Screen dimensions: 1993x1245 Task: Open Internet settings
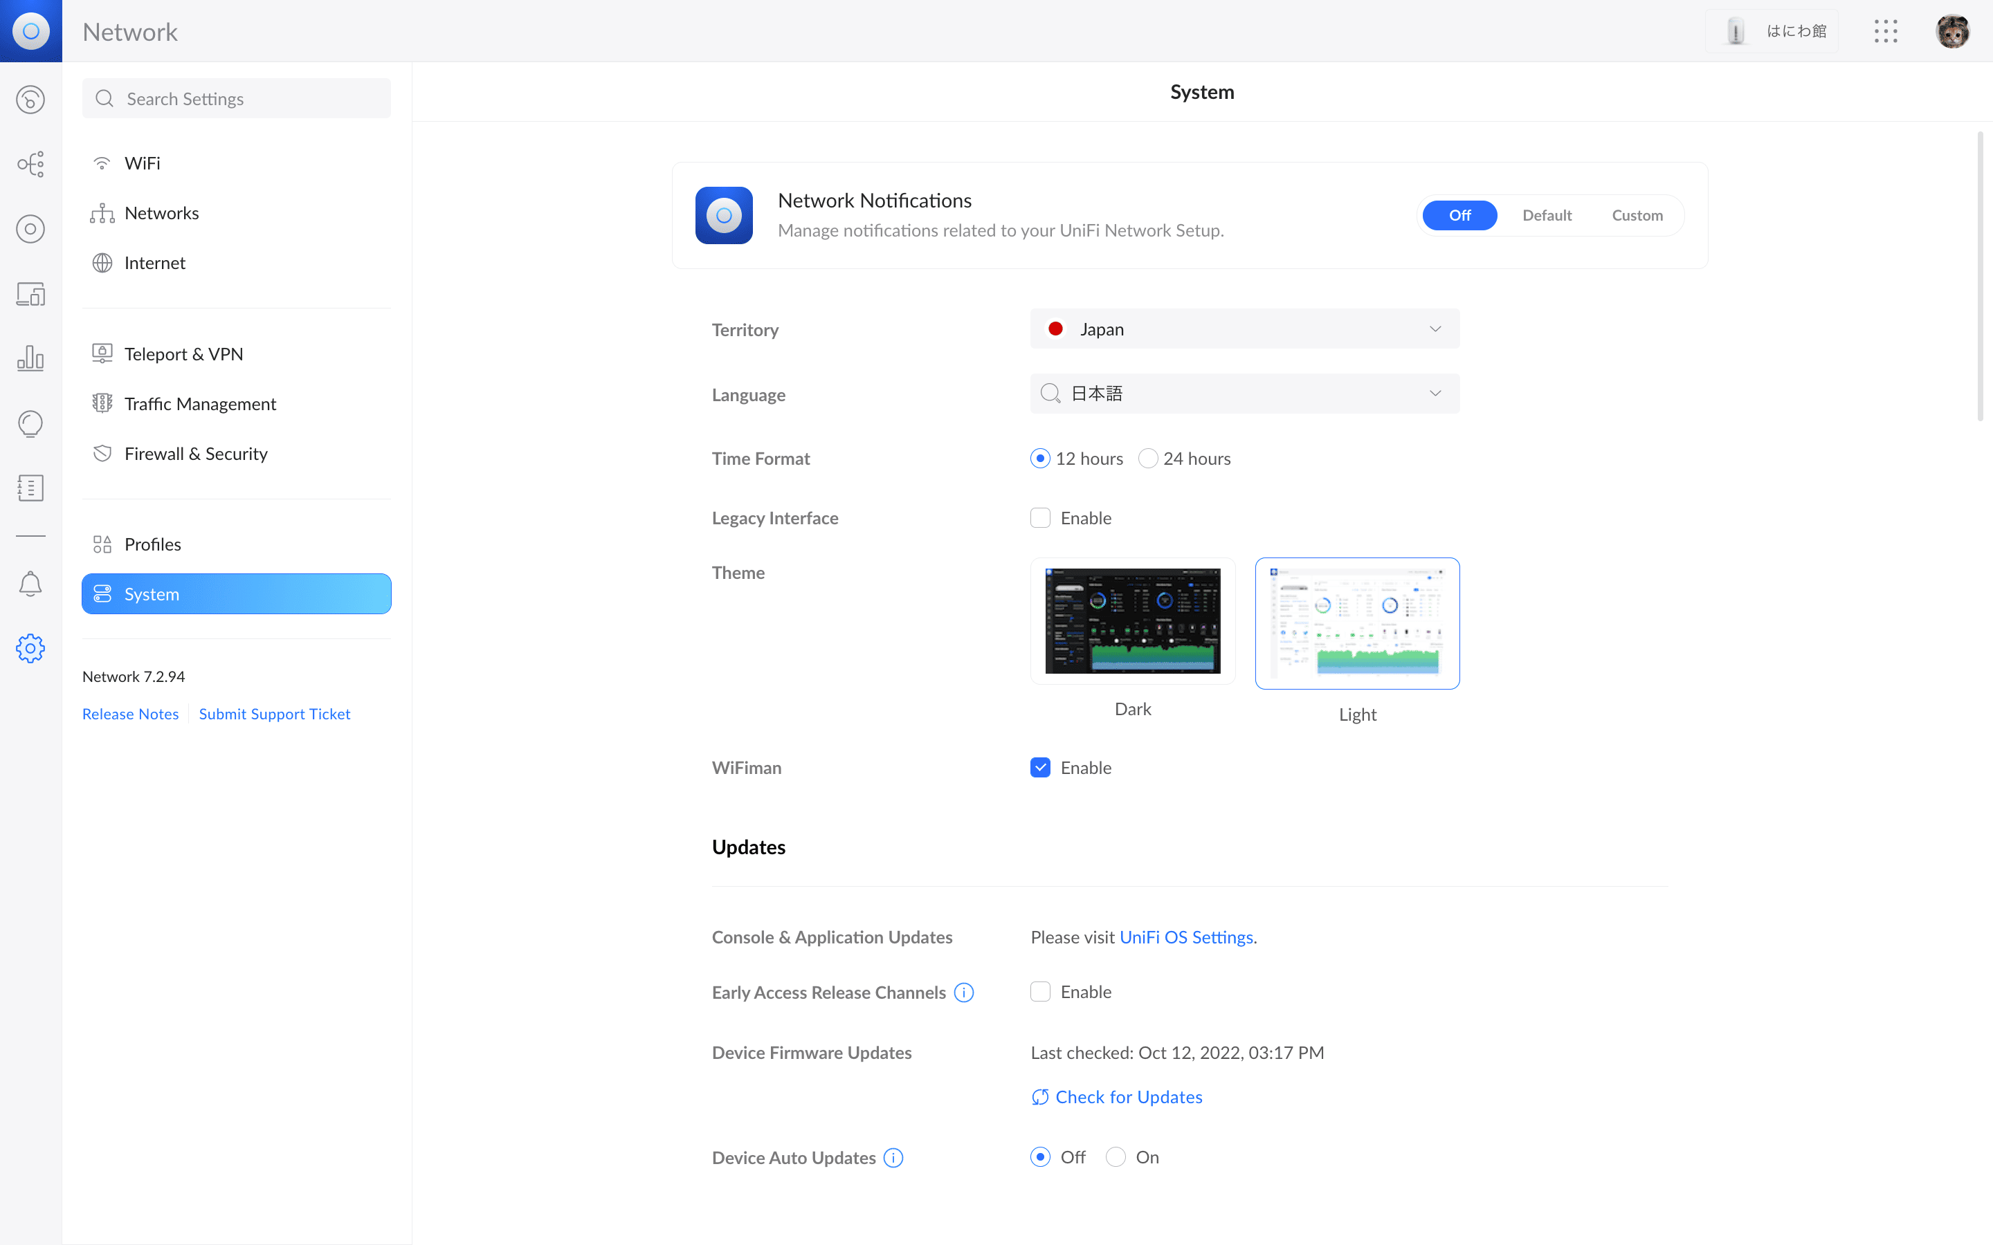pos(237,263)
